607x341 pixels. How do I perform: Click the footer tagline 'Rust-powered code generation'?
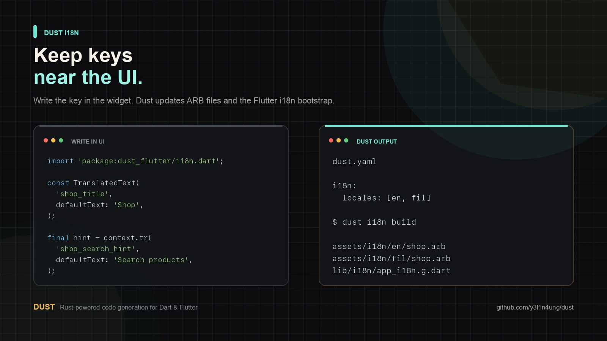[129, 307]
